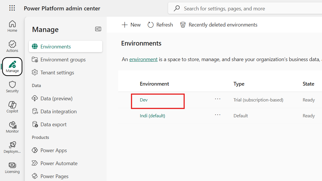Open more options for Dev row
The height and width of the screenshot is (181, 322).
pyautogui.click(x=218, y=99)
